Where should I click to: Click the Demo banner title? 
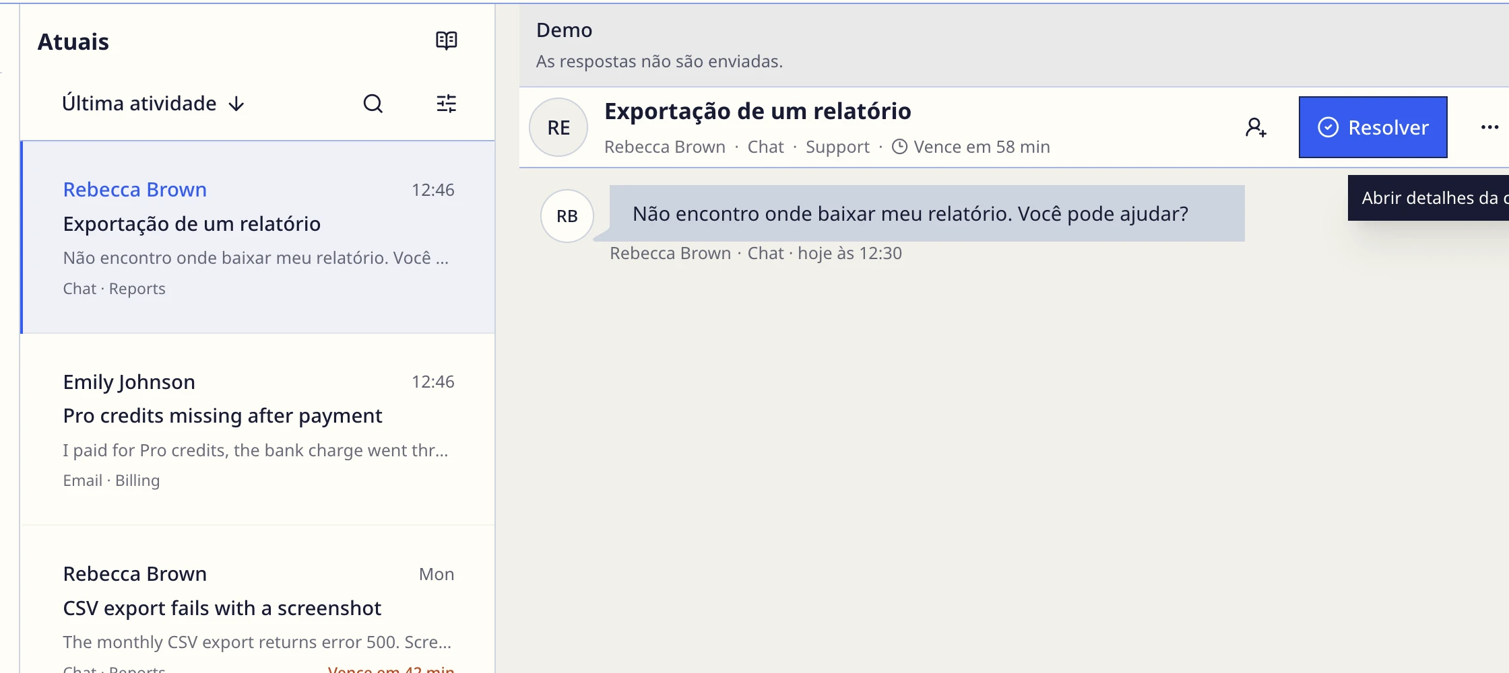click(x=564, y=30)
